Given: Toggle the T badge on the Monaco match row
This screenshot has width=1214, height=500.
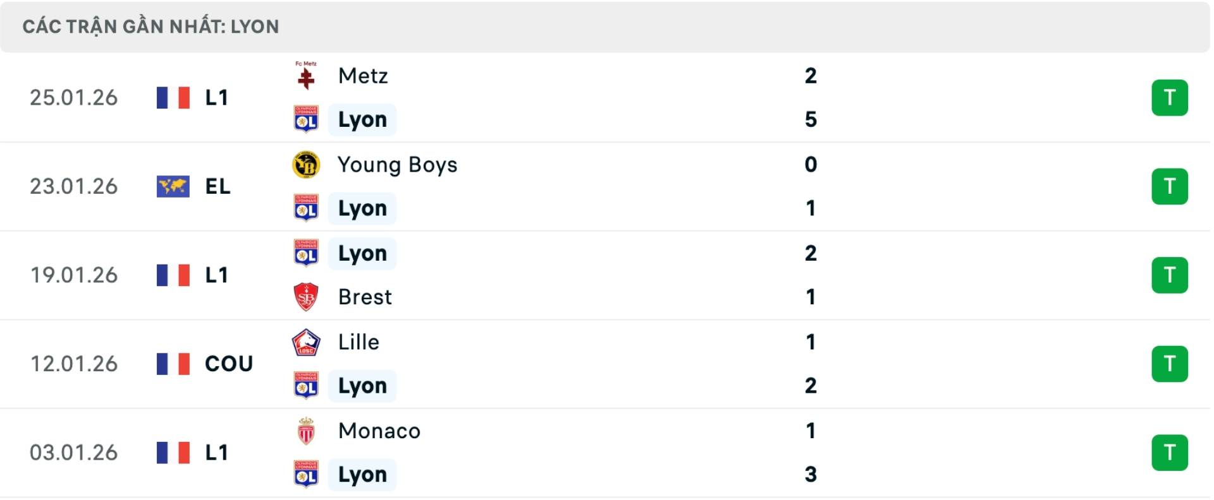Looking at the screenshot, I should tap(1170, 452).
